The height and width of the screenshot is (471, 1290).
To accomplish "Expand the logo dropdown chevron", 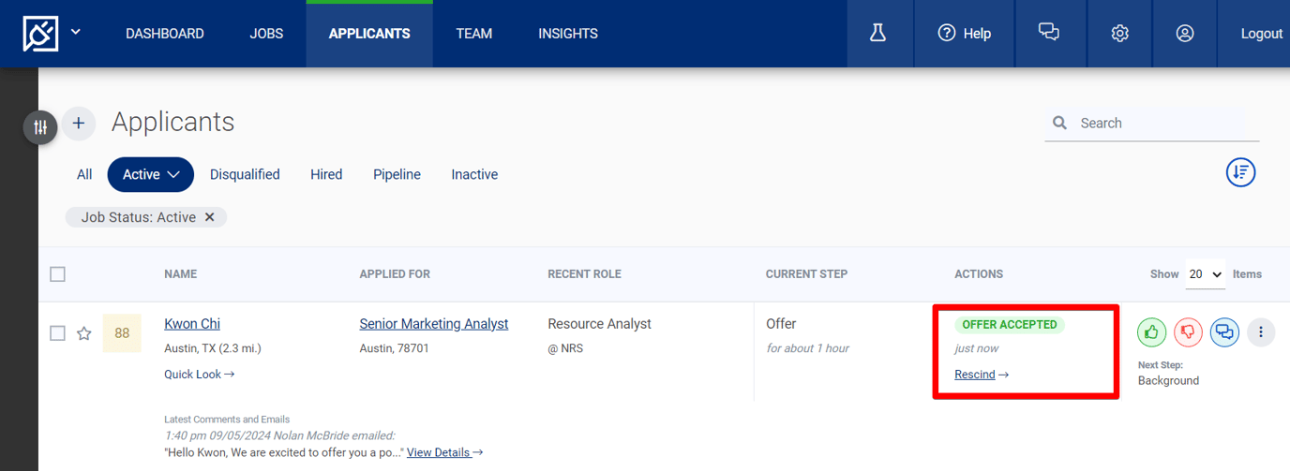I will pyautogui.click(x=76, y=33).
